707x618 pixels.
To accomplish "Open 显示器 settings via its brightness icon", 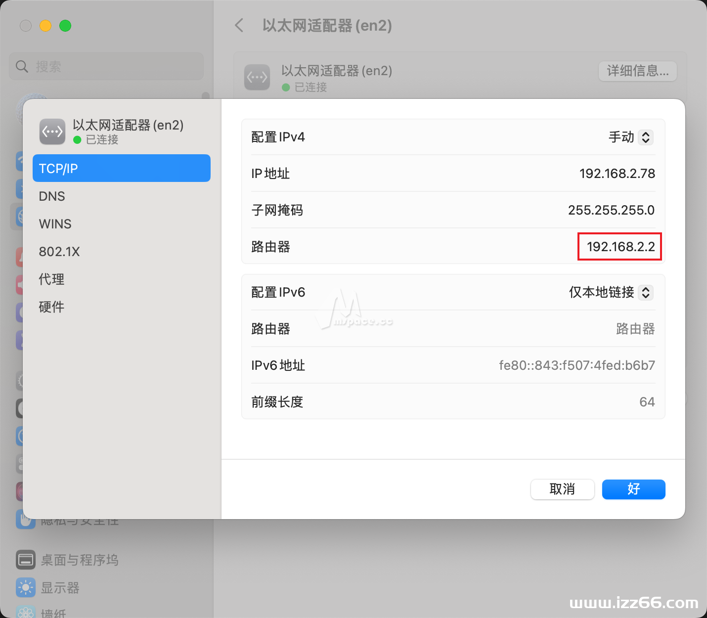I will click(x=26, y=587).
